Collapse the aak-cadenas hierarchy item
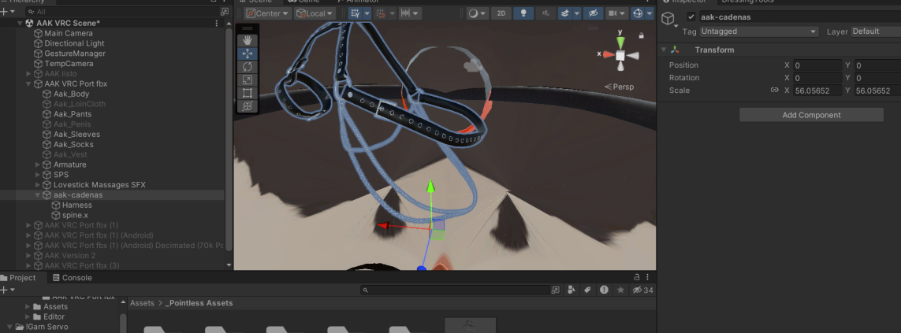 point(38,194)
